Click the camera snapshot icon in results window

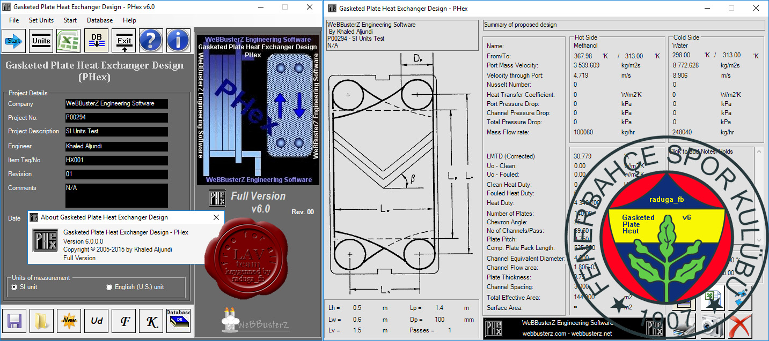712,325
